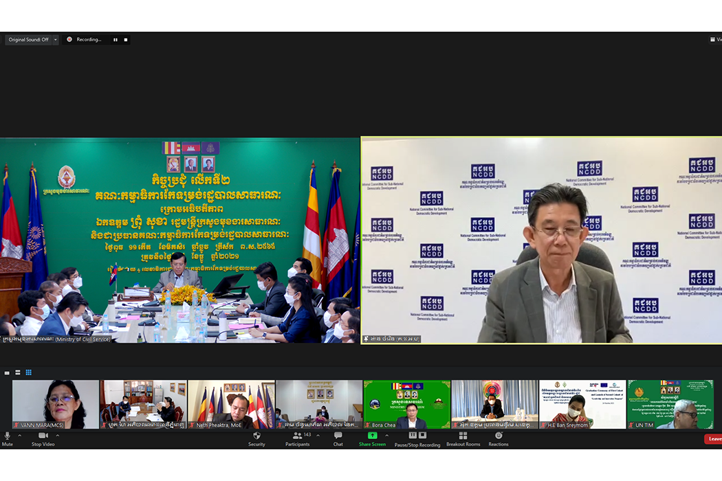Screen dimensions: 722x481
Task: Select the grid thumbnail view layout icon
Action: [29, 372]
